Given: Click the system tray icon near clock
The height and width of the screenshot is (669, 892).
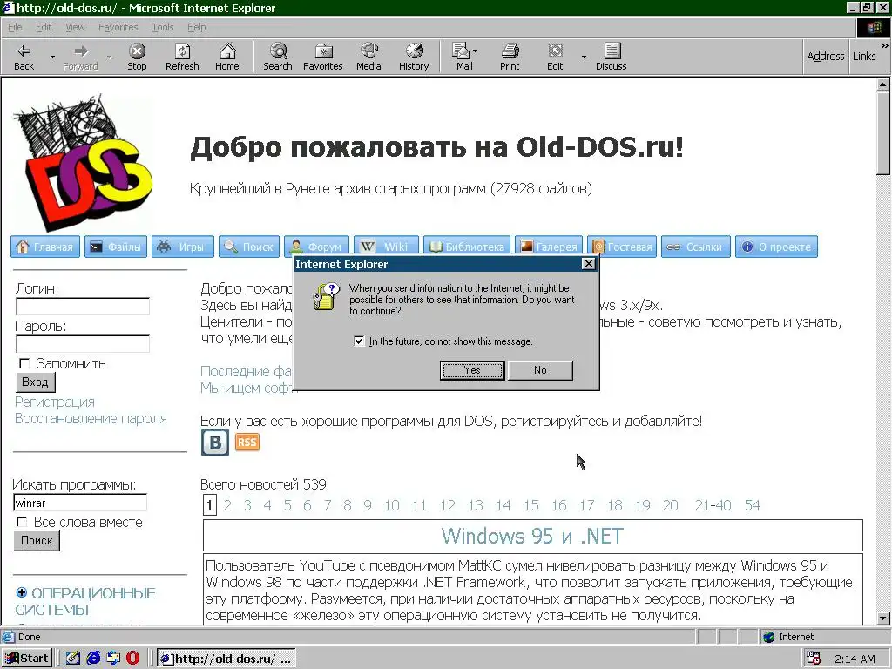Looking at the screenshot, I should (x=814, y=659).
